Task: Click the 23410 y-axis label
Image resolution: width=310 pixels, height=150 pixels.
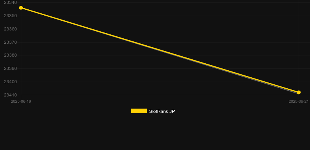Action: 11,95
